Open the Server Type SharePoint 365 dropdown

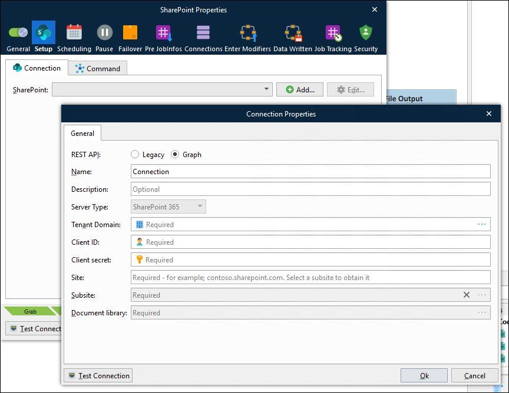[x=168, y=207]
